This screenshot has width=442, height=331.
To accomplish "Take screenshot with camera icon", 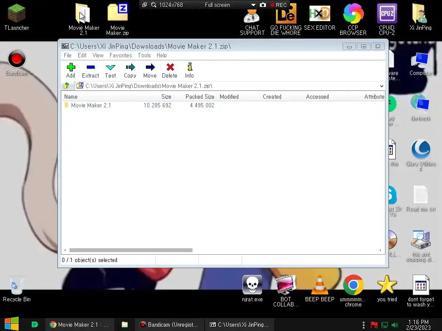I will click(x=263, y=5).
